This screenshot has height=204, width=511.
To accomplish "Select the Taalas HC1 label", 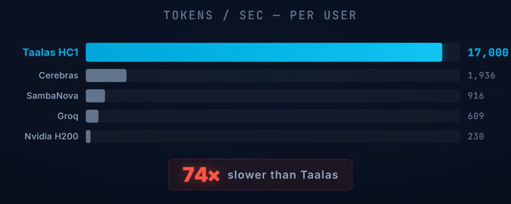I will (51, 52).
